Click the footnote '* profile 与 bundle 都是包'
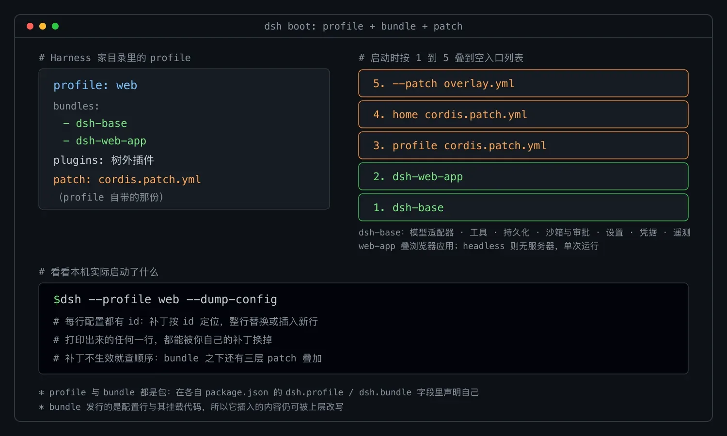This screenshot has width=727, height=436. coord(259,392)
